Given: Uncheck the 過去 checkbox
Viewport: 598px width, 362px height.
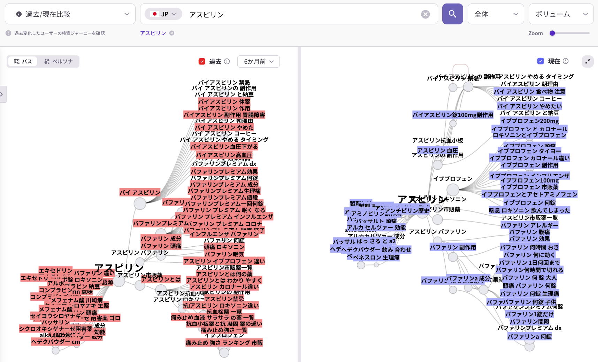Looking at the screenshot, I should (x=201, y=61).
